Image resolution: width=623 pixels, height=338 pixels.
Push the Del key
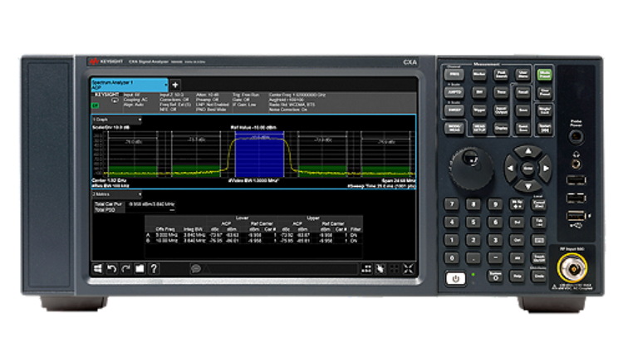pyautogui.click(x=517, y=223)
